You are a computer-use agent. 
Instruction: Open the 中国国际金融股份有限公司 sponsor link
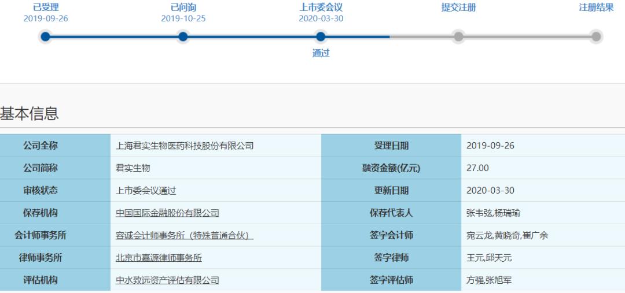pos(167,213)
